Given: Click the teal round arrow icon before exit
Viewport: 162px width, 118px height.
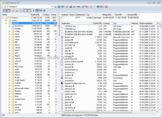Looking at the screenshot, I should pyautogui.click(x=102, y=7).
